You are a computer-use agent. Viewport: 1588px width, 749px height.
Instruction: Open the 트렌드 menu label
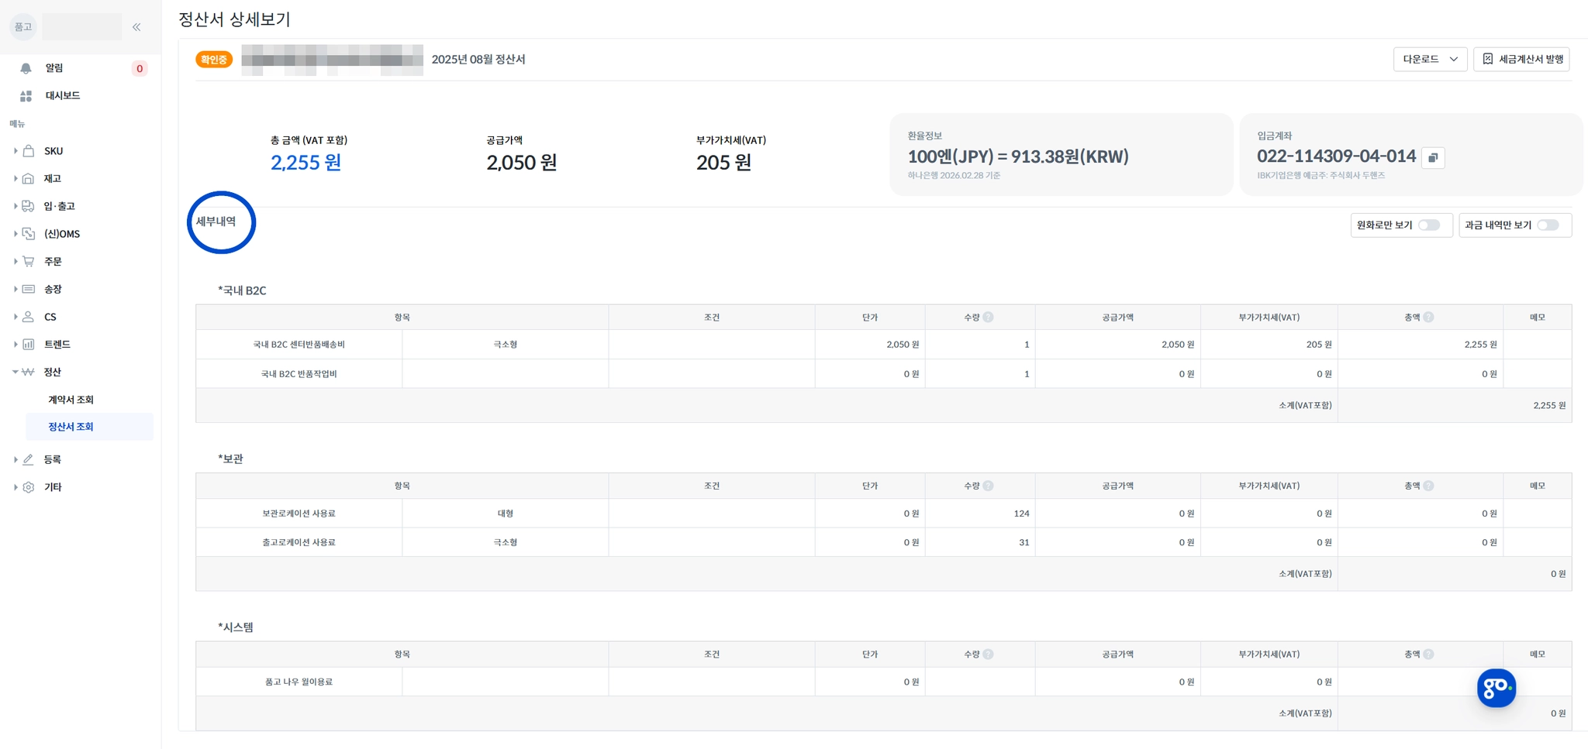[x=57, y=345]
